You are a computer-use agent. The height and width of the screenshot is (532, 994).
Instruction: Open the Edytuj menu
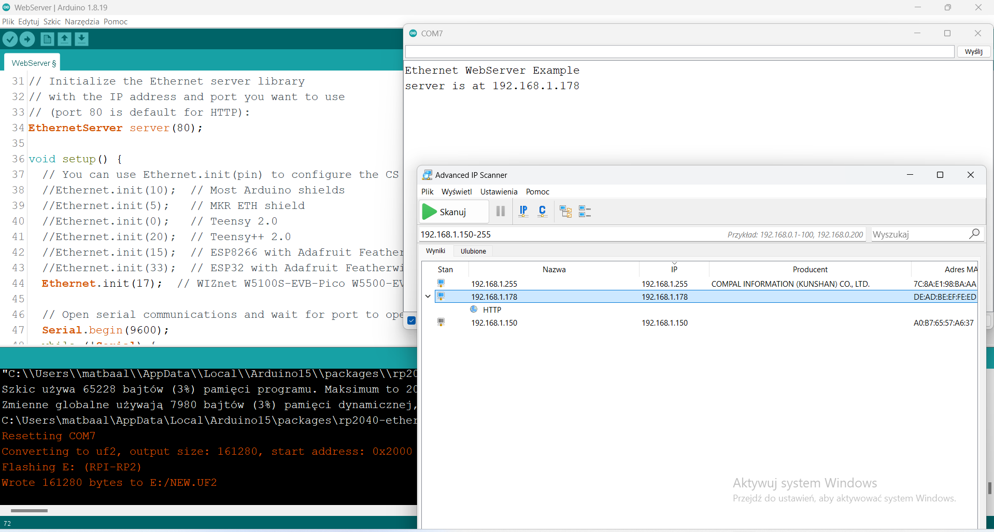click(29, 21)
